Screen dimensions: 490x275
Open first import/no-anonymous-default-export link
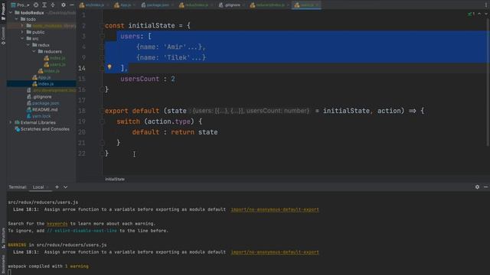pos(275,209)
